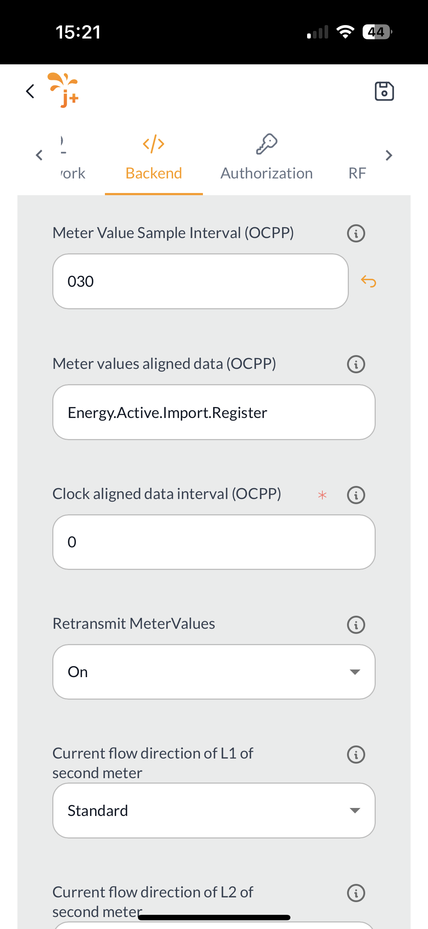Go back with the top-left arrow

(30, 91)
